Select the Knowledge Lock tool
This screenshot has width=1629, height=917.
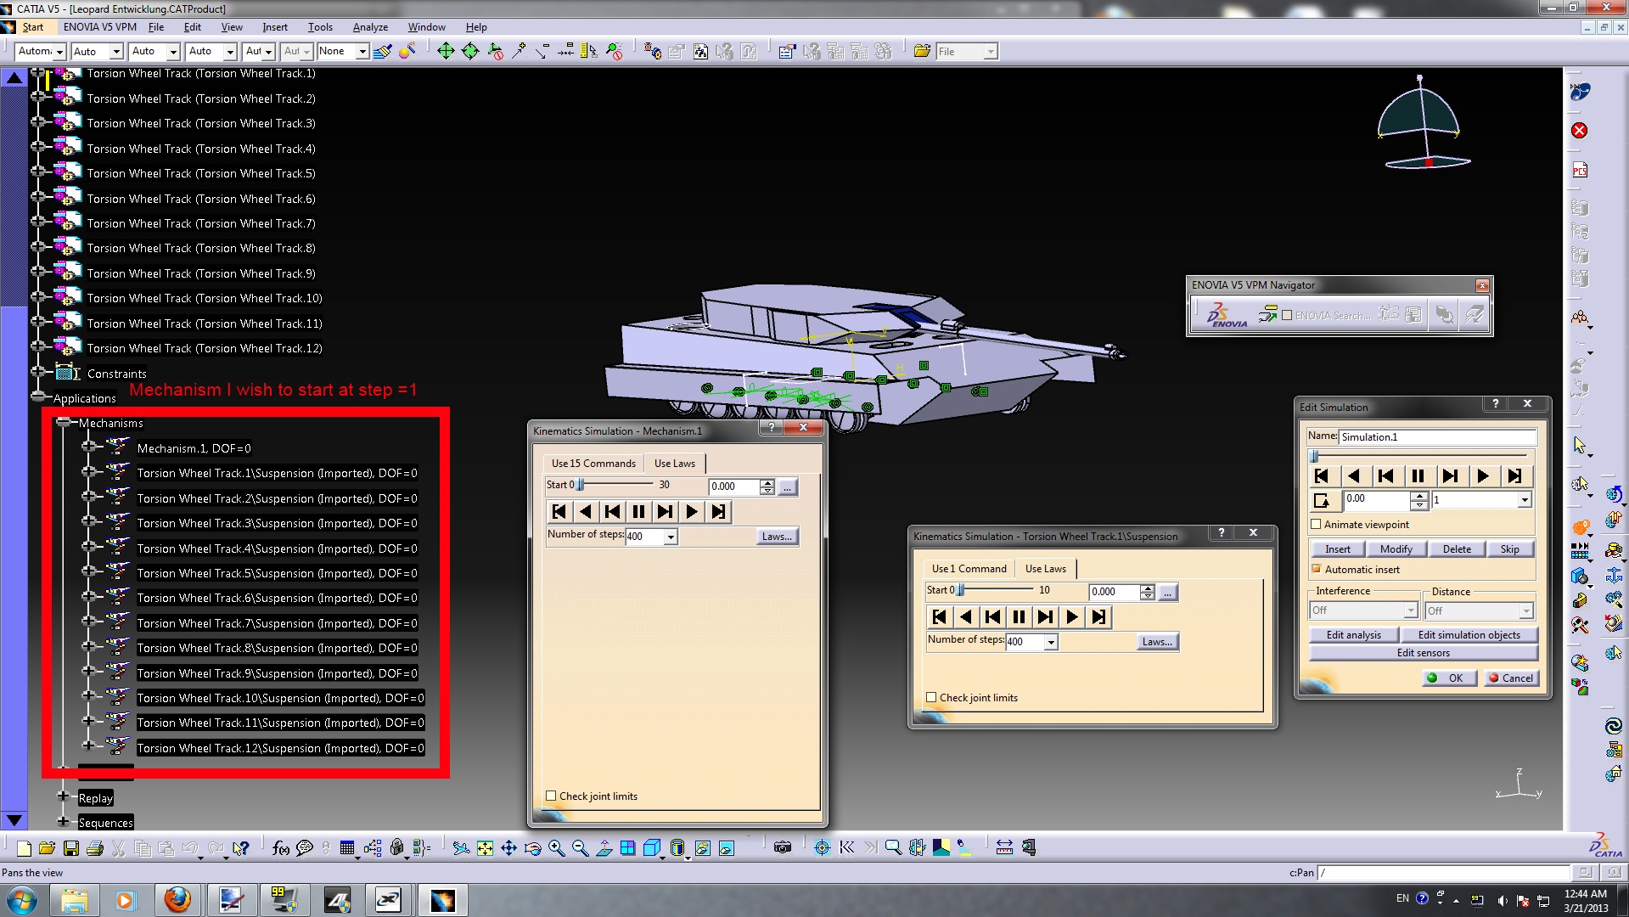pos(396,847)
